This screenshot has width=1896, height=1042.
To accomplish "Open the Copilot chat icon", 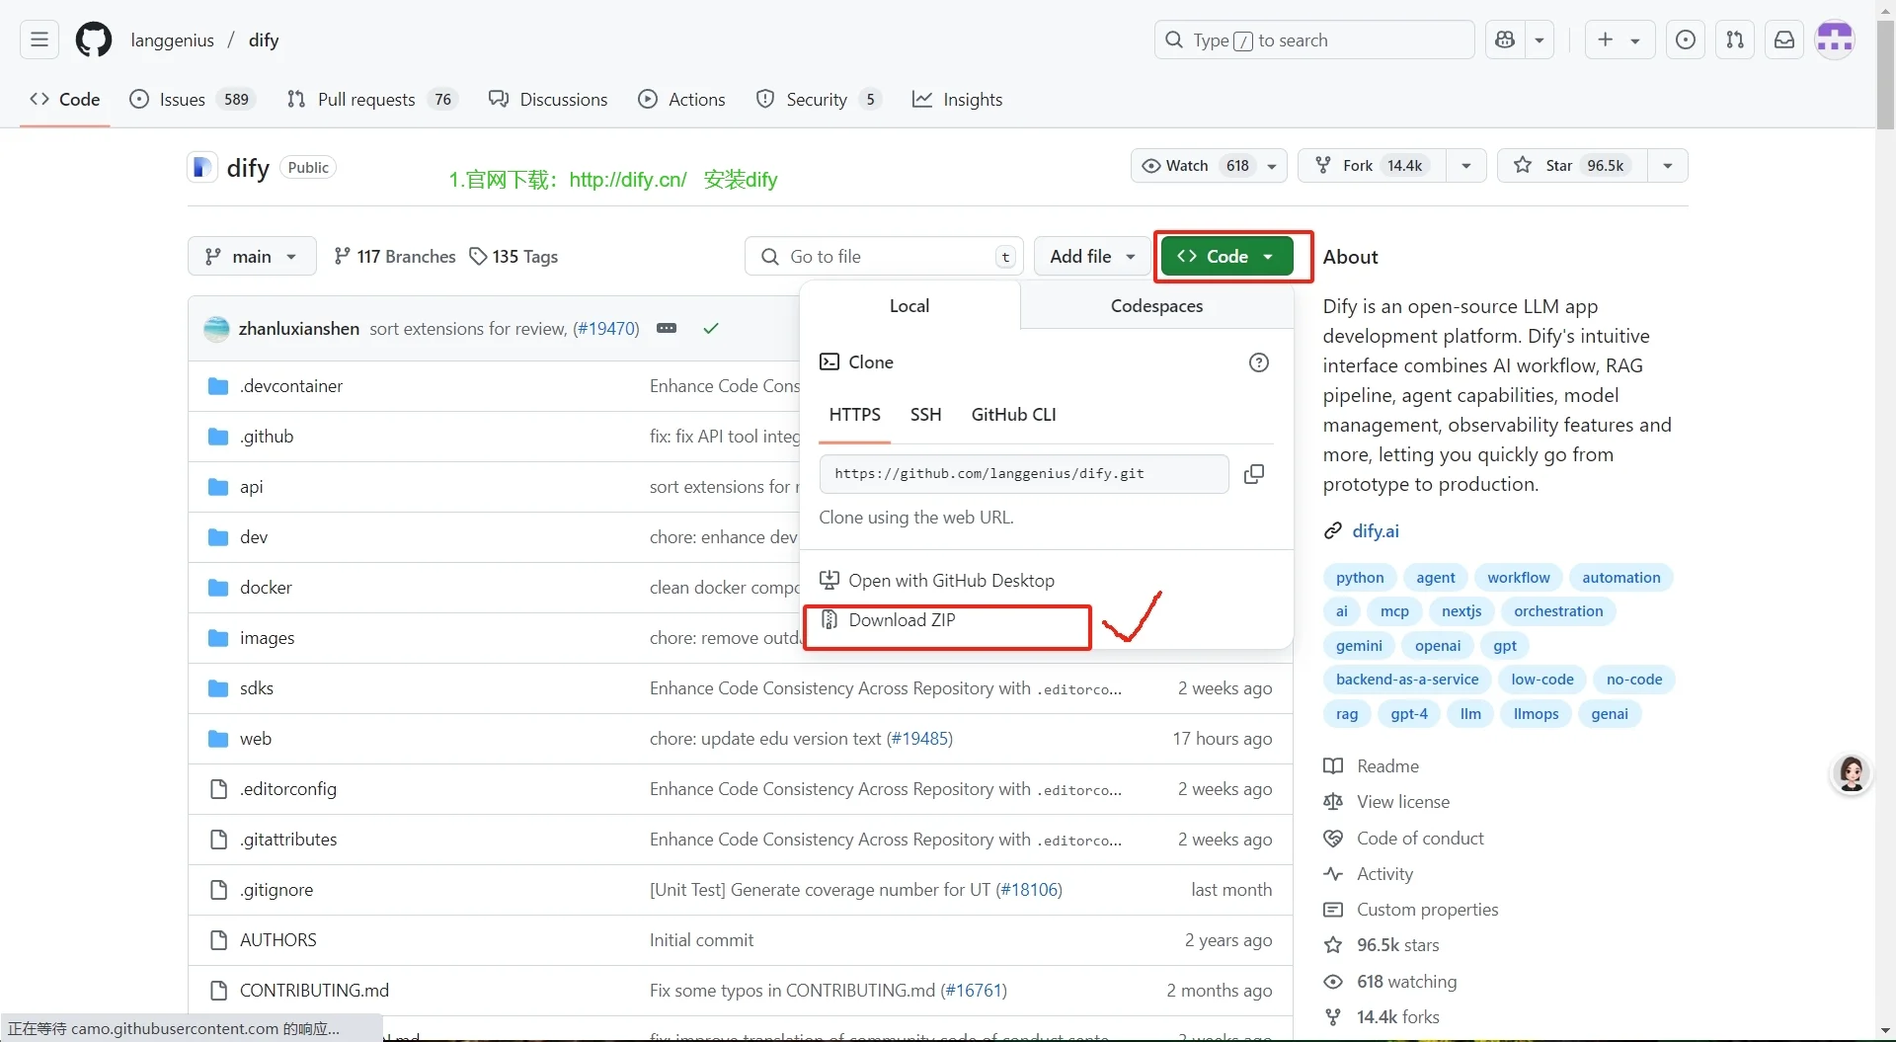I will click(x=1505, y=40).
